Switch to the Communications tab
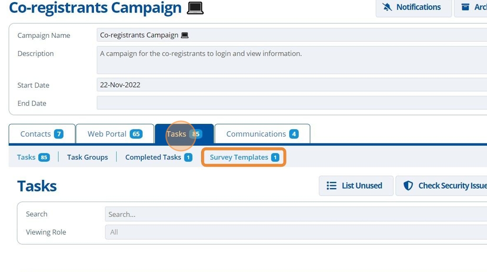The height and width of the screenshot is (272, 487). pos(263,134)
